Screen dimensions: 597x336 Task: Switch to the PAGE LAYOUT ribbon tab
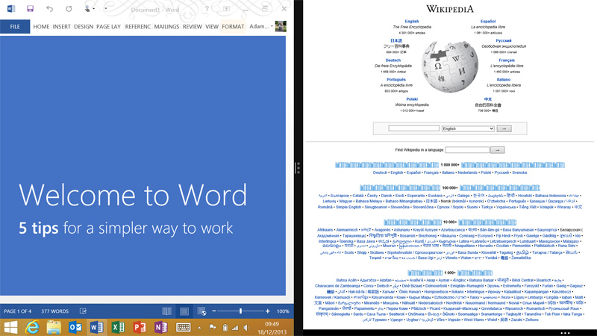point(108,27)
